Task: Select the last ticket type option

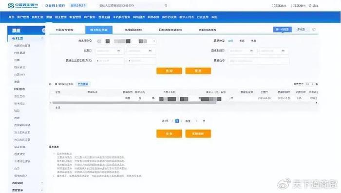Action: click(254, 41)
